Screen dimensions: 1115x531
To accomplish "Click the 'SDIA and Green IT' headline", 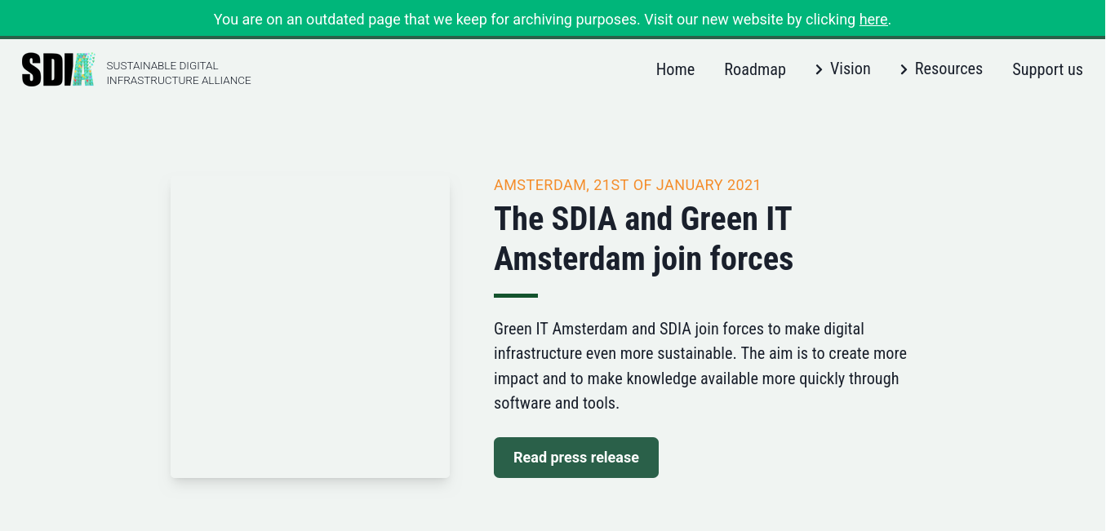I will click(644, 239).
